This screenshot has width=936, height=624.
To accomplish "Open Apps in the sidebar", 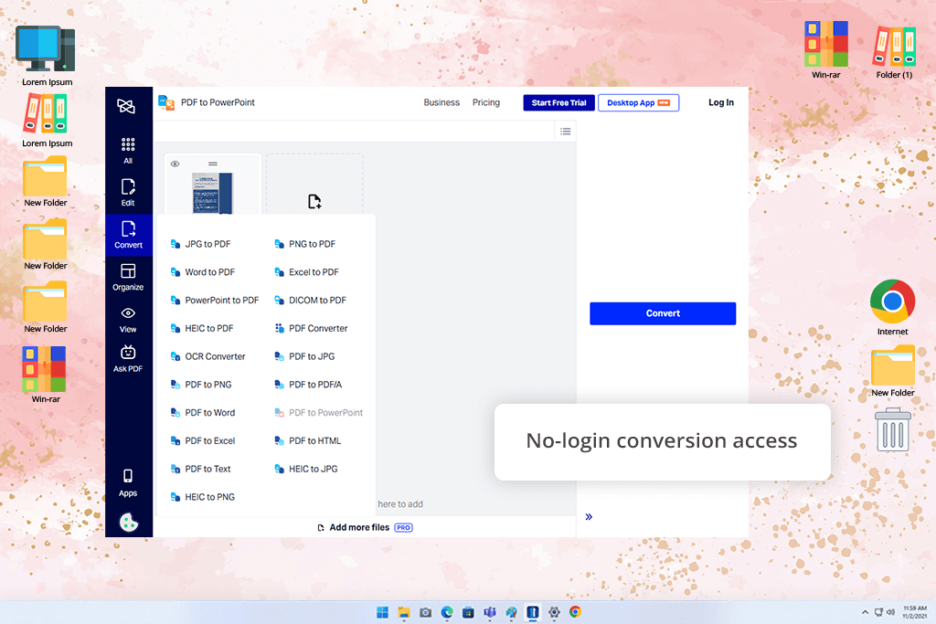I will coord(128,483).
